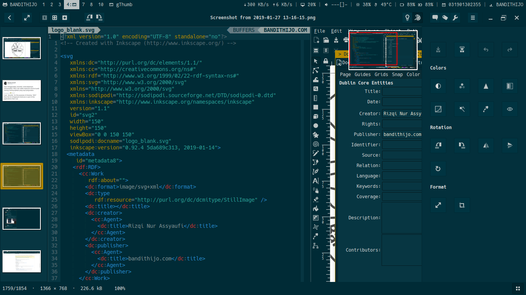The width and height of the screenshot is (526, 295).
Task: Pick a color with the eyedropper tool
Action: (x=486, y=109)
